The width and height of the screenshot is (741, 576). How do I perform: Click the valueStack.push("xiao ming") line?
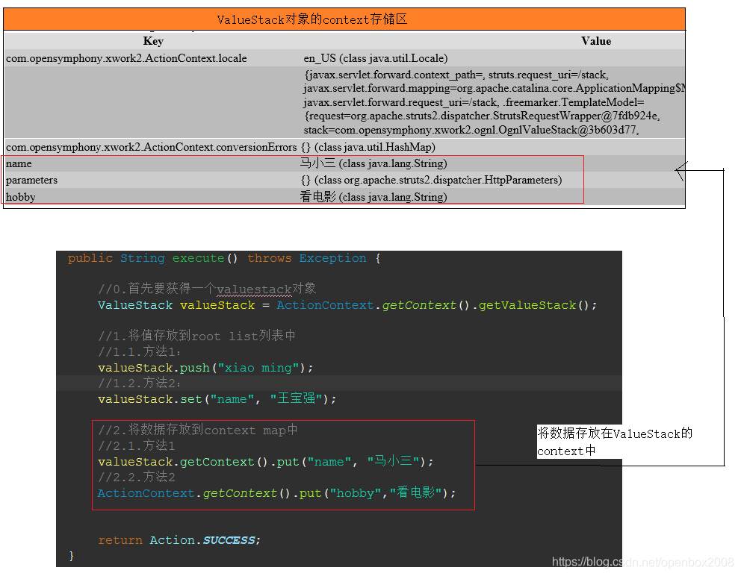pyautogui.click(x=205, y=368)
